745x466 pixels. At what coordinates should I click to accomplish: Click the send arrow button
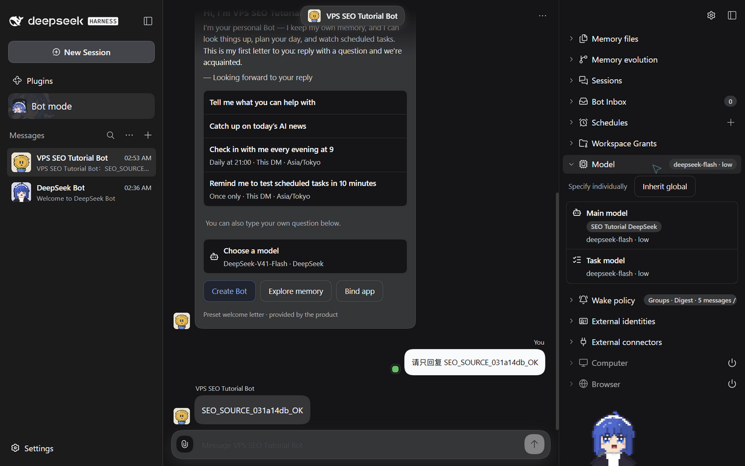click(534, 444)
